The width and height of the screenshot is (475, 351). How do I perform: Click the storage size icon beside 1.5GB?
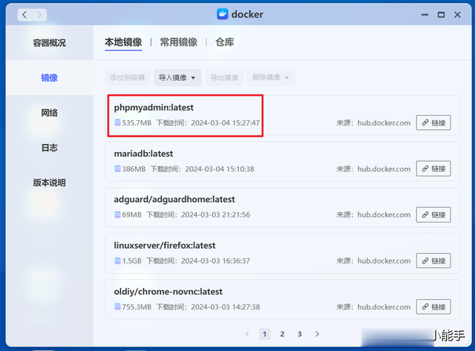pyautogui.click(x=117, y=260)
